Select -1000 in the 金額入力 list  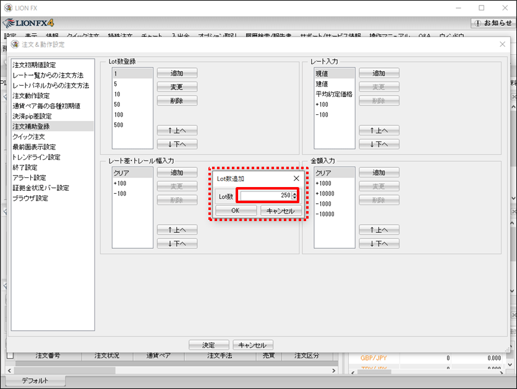(335, 204)
